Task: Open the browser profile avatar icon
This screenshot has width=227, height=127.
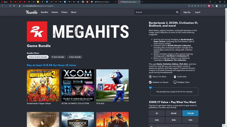Action: [x=217, y=6]
